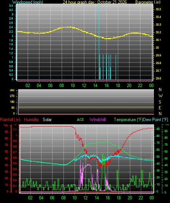
Task: Click the '1.6' windspeed axis value
Action: click(x=11, y=45)
